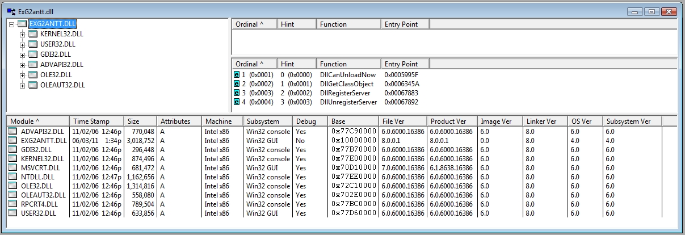Viewport: 685px width, 235px height.
Task: Click NTDLL.DLL icon in module list
Action: pos(12,177)
